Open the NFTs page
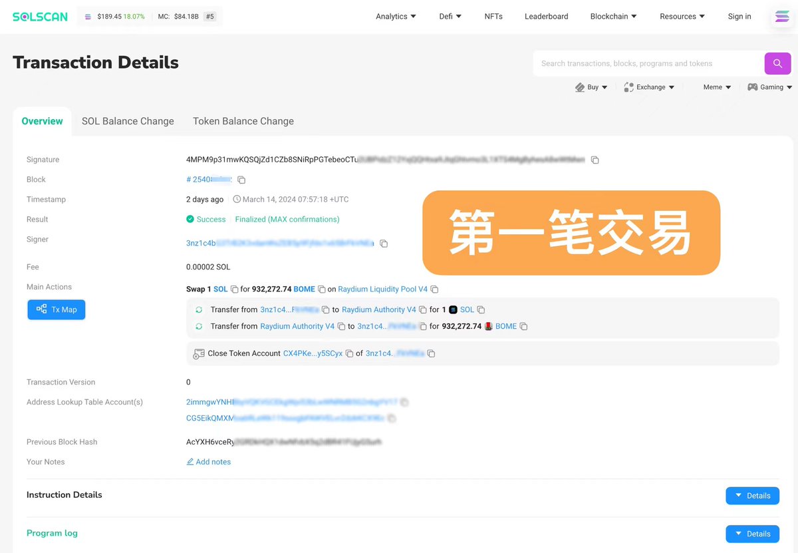 (x=493, y=17)
